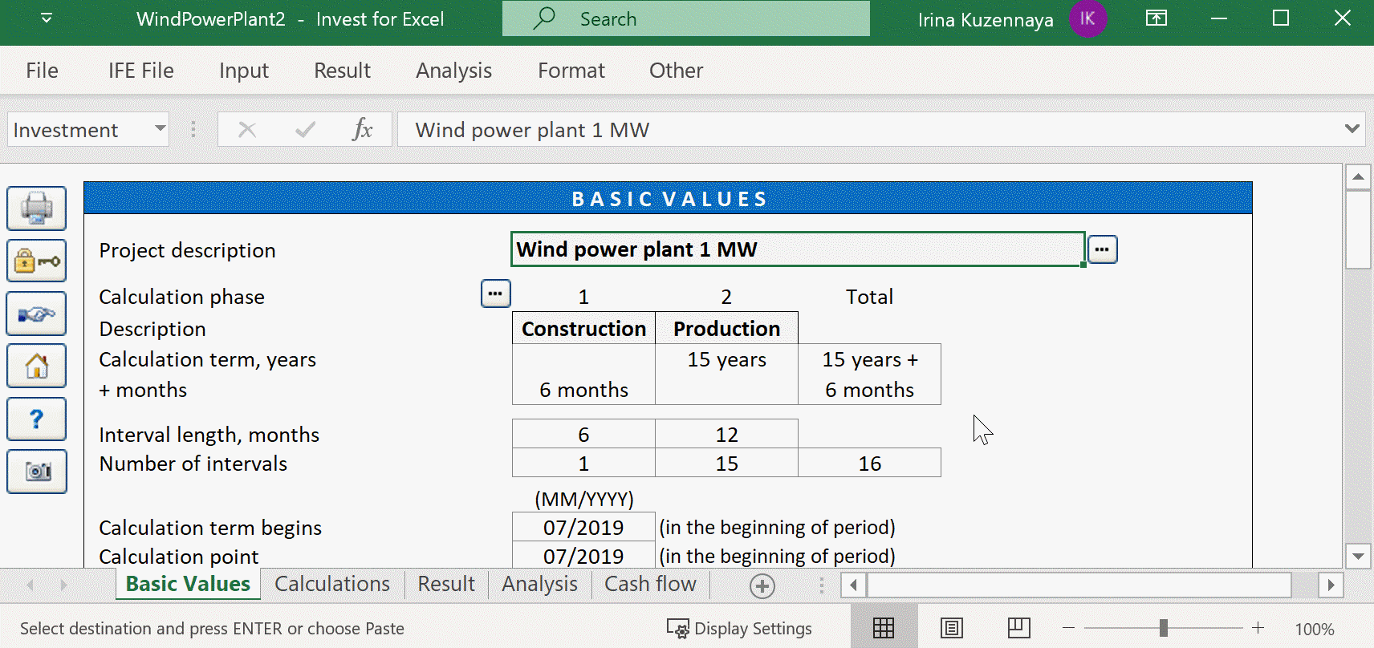Open the Name Box dropdown arrow

point(160,129)
